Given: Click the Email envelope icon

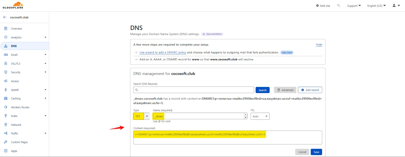Looking at the screenshot, I should (x=6, y=55).
